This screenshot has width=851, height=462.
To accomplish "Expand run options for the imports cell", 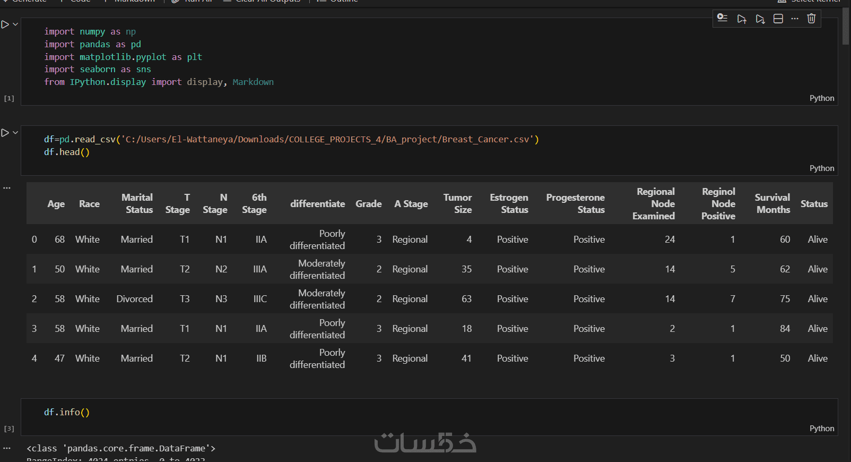I will pyautogui.click(x=15, y=24).
